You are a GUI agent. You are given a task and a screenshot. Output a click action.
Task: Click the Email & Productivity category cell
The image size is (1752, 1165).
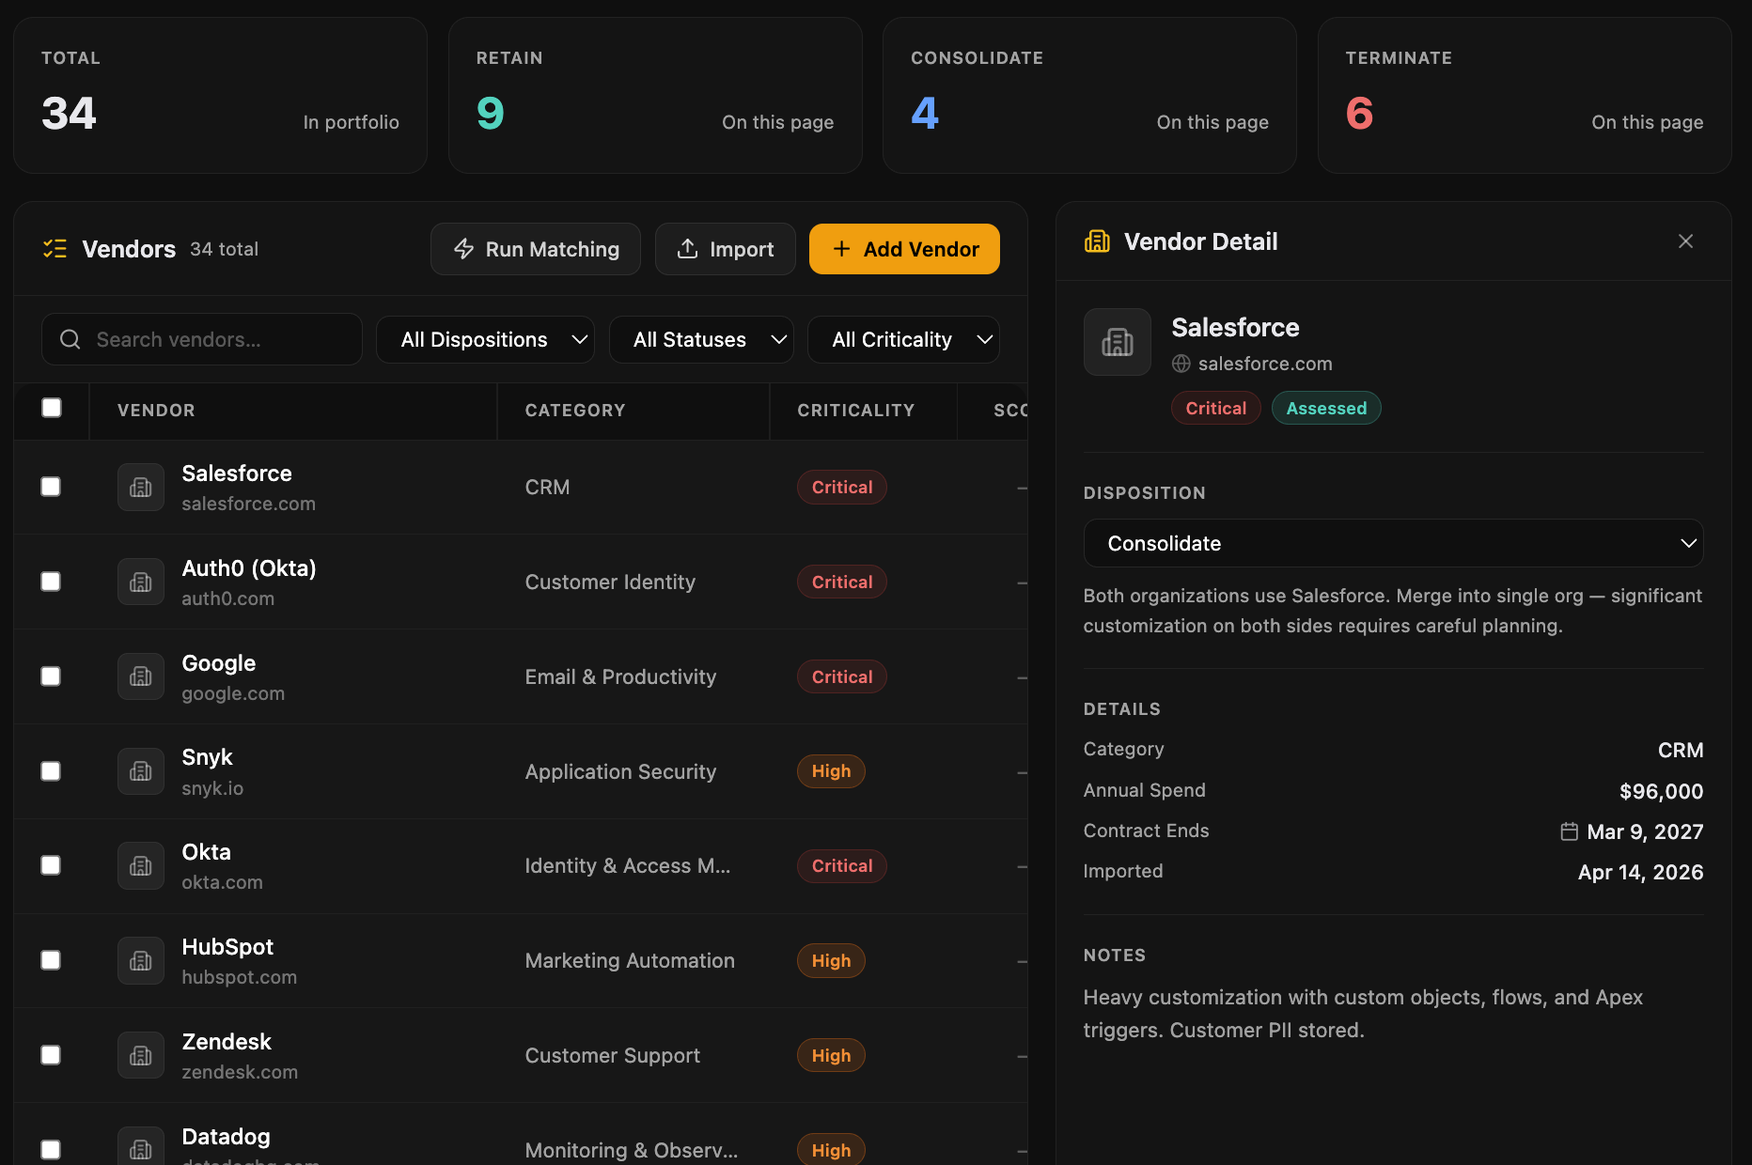(x=620, y=677)
